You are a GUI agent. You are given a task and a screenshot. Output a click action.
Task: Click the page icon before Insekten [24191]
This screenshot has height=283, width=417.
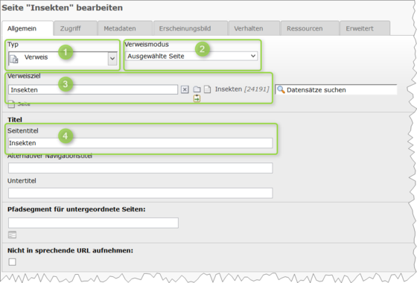coord(207,89)
